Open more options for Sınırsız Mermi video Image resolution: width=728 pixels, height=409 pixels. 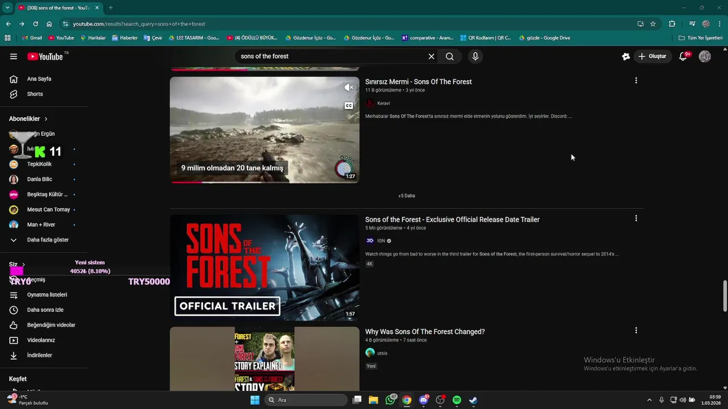tap(636, 81)
